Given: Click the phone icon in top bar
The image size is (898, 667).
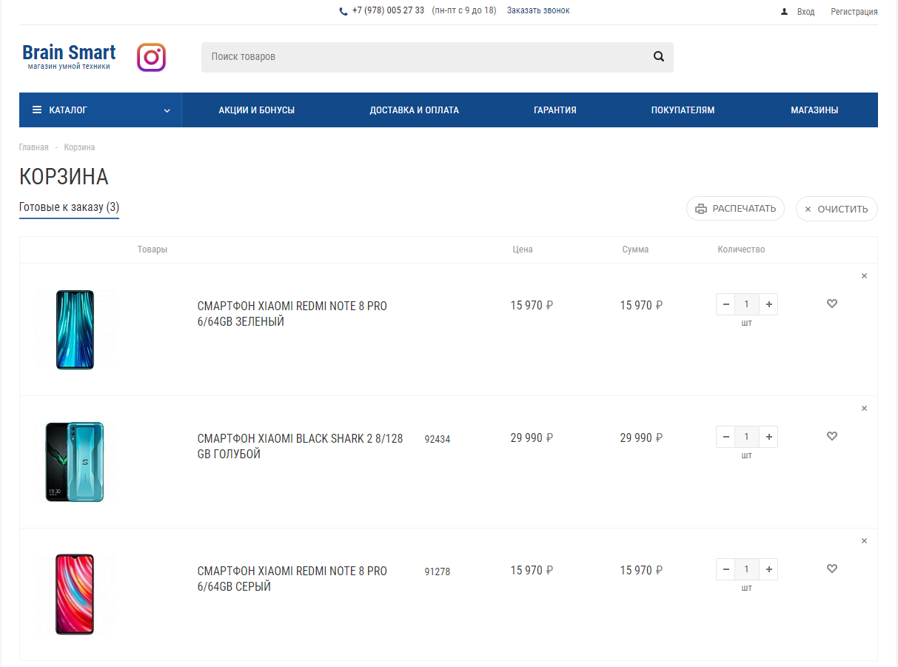Looking at the screenshot, I should point(344,11).
